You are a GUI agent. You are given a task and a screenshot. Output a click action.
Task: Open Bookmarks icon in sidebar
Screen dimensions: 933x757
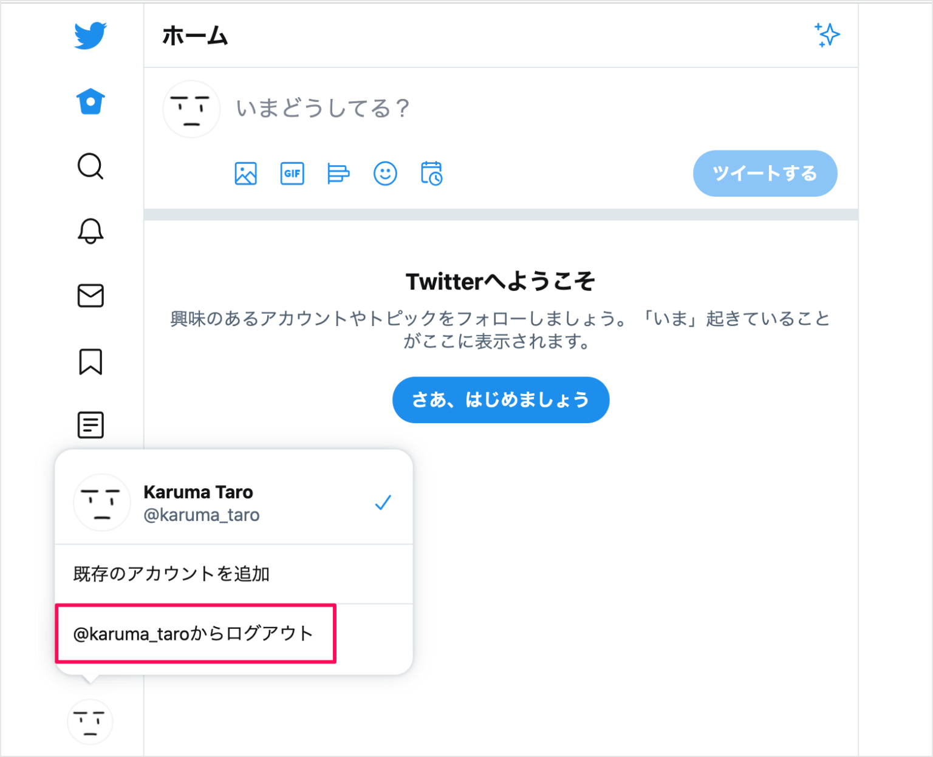(x=91, y=361)
